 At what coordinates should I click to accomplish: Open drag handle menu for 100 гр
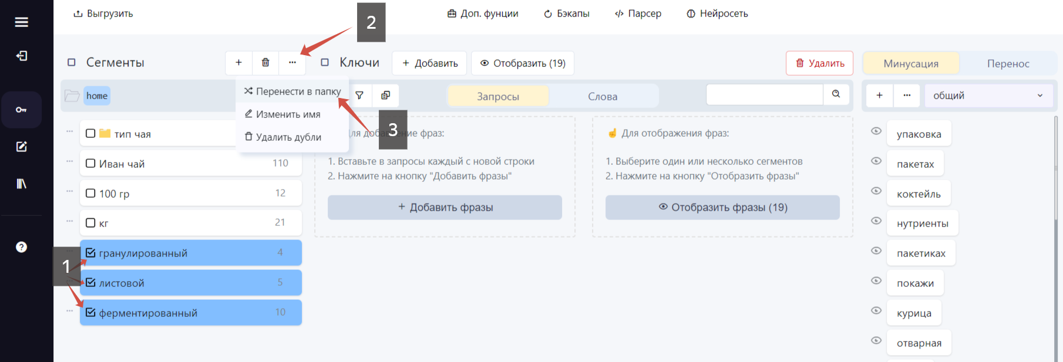tap(70, 191)
